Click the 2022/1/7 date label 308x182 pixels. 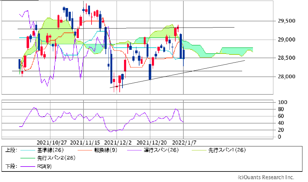coord(184,142)
